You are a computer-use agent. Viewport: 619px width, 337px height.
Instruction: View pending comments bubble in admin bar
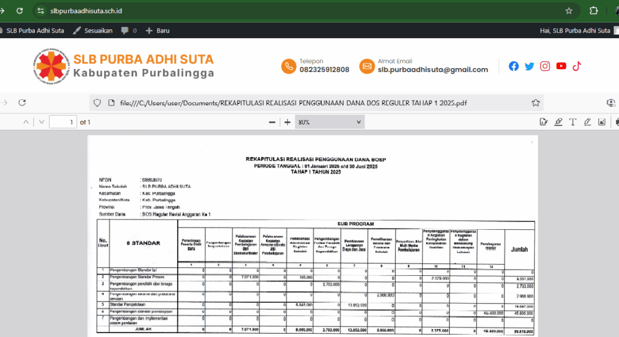tap(129, 30)
